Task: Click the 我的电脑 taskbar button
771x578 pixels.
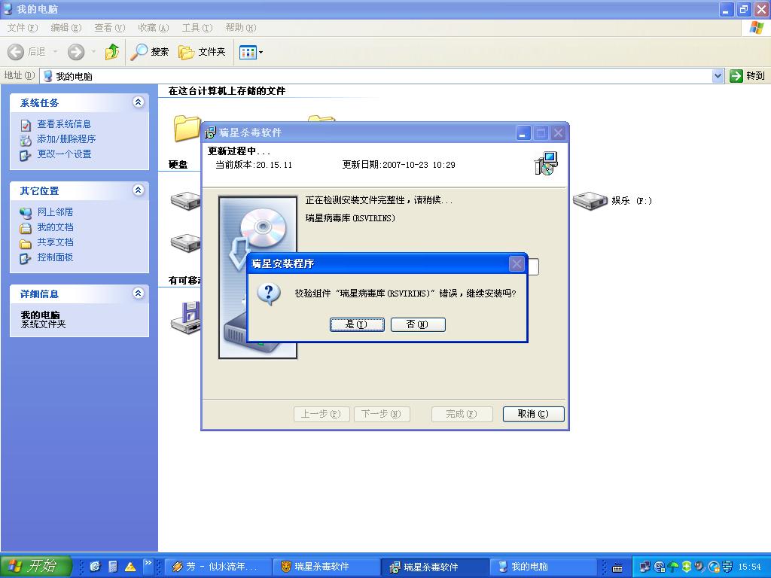Action: click(x=543, y=567)
